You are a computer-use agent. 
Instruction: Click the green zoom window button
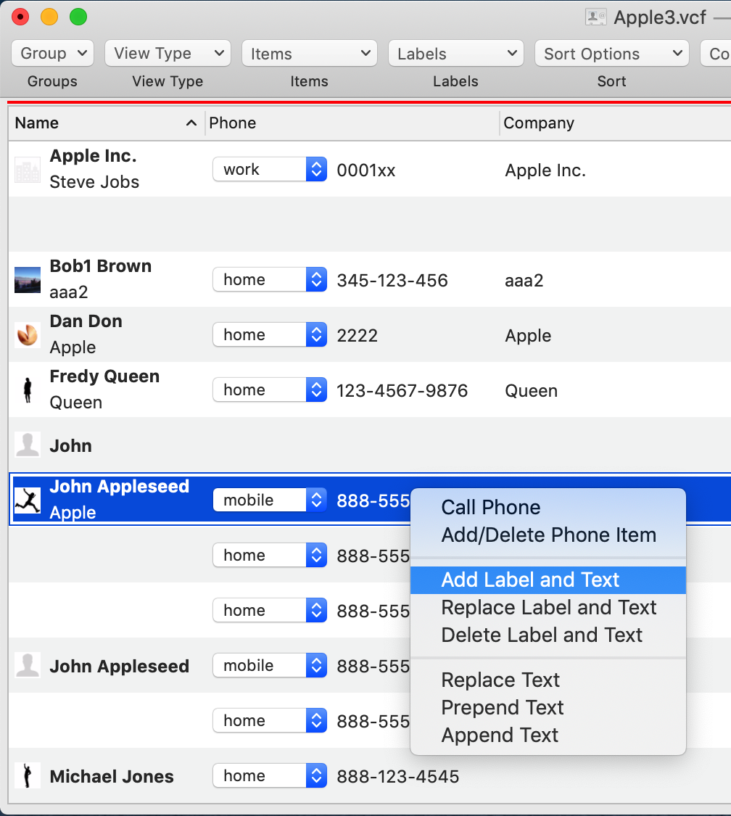[78, 17]
